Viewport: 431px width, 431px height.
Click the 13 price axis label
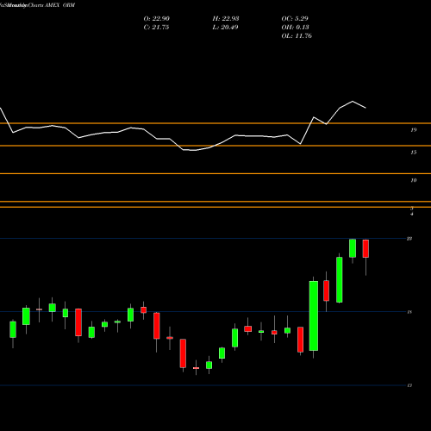[409, 385]
